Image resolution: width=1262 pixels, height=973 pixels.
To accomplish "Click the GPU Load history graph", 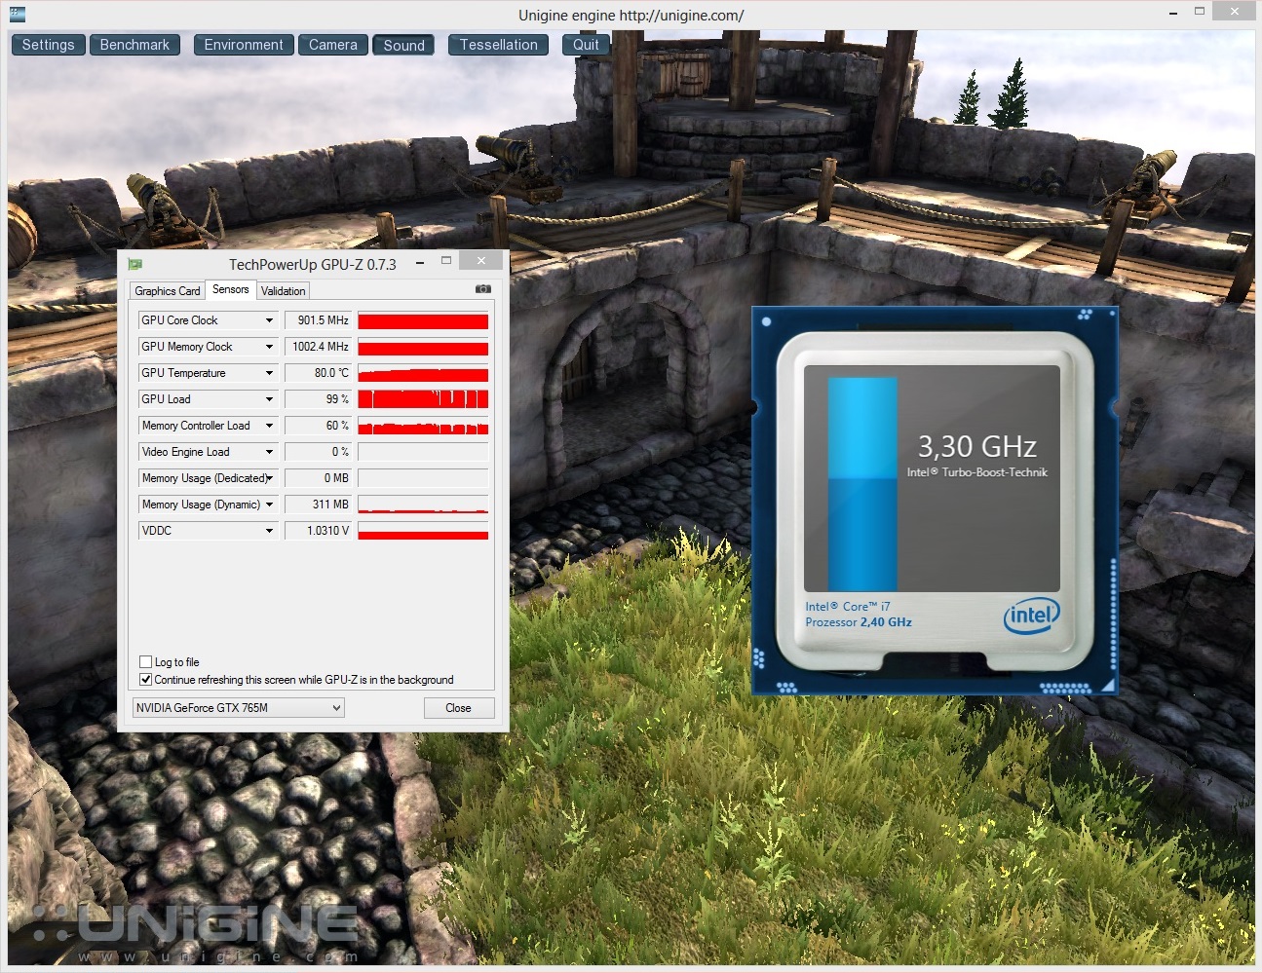I will pyautogui.click(x=423, y=399).
